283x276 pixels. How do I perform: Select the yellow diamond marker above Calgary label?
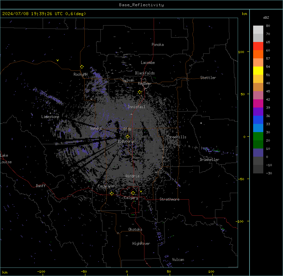pyautogui.click(x=133, y=193)
